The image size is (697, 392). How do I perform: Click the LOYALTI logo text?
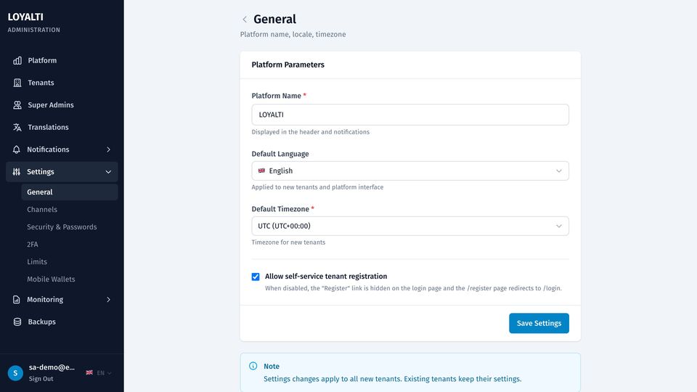coord(25,17)
